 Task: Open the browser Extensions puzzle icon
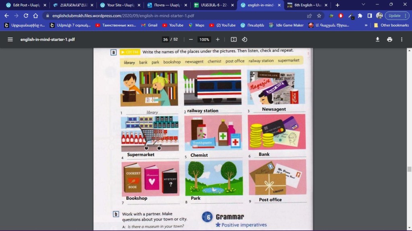tap(360, 16)
